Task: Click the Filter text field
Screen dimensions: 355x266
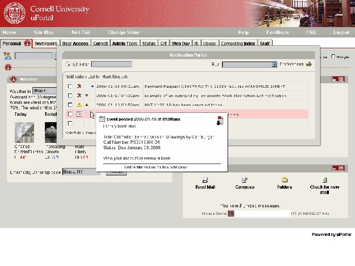Action: (x=111, y=64)
